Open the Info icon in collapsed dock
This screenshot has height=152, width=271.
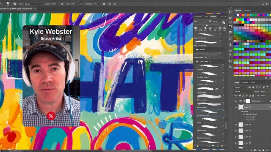point(230,22)
